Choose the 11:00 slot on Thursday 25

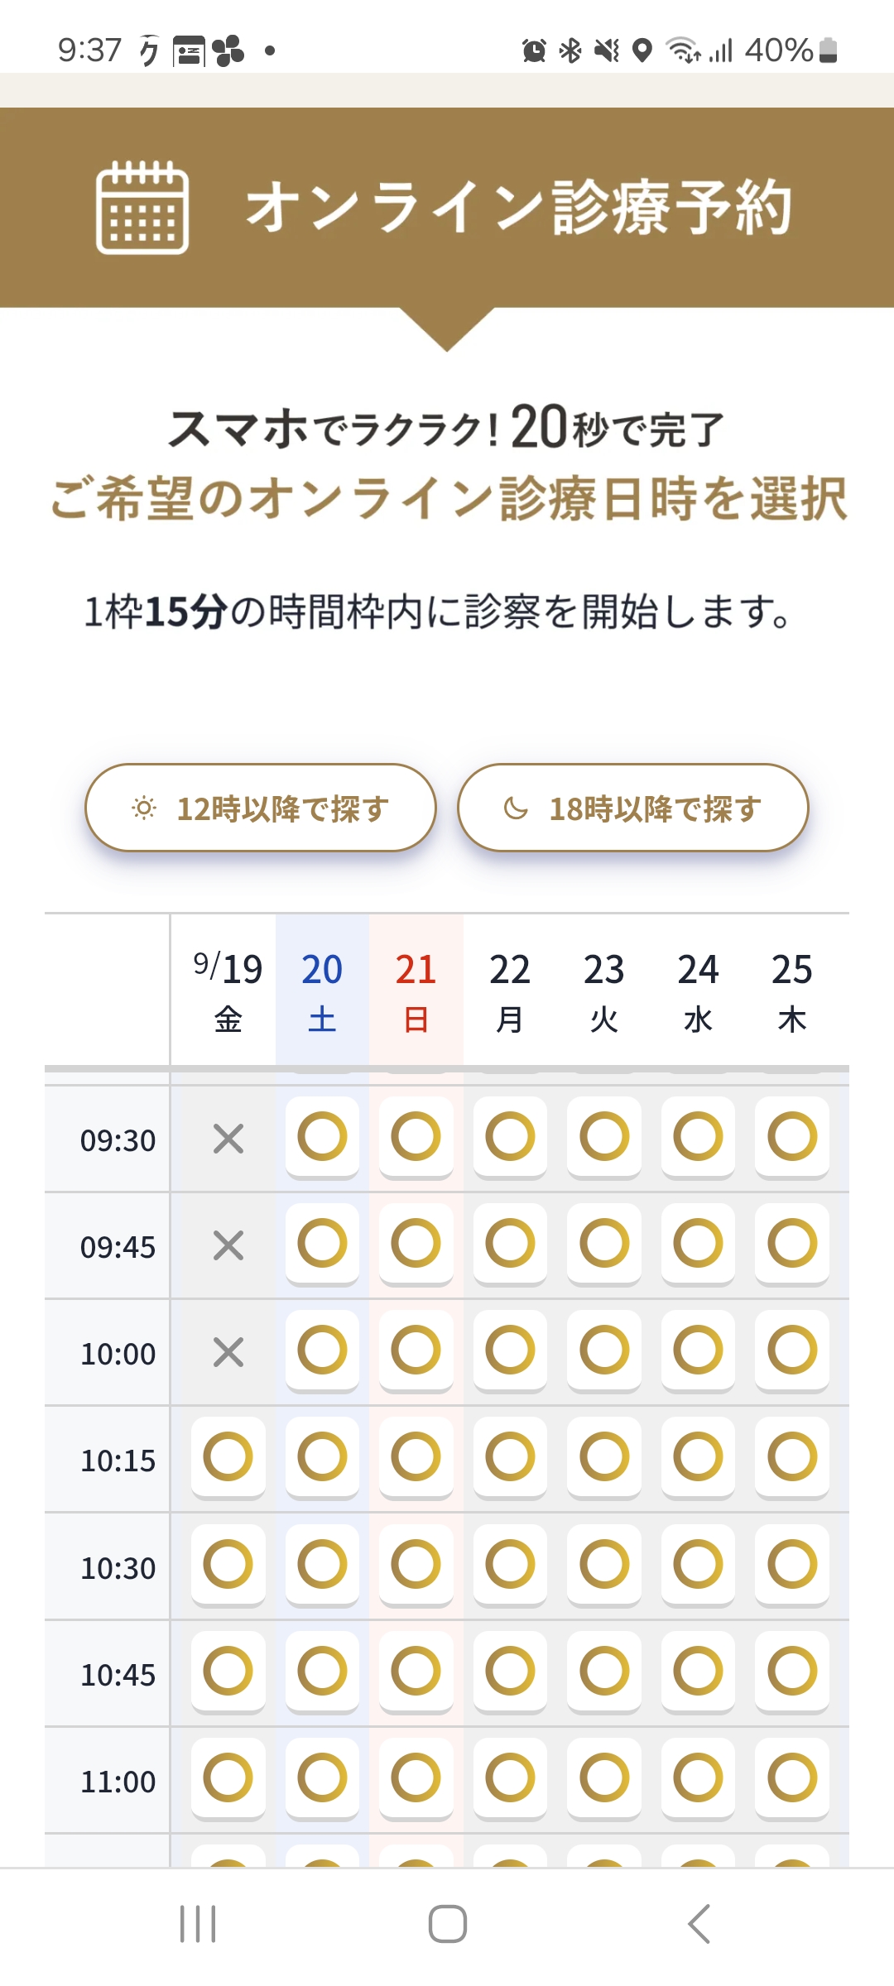(792, 1777)
